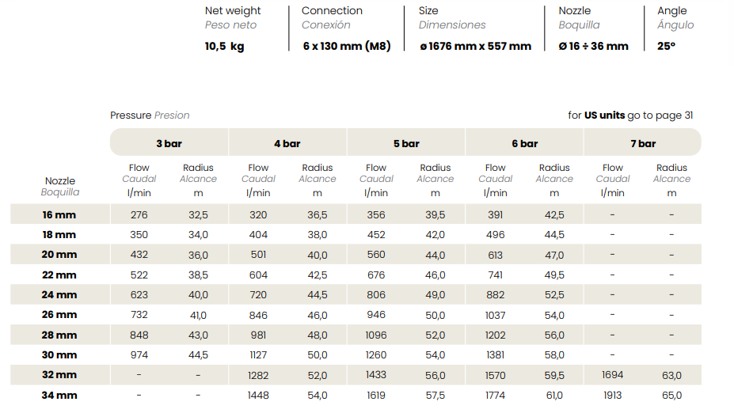This screenshot has width=734, height=413.
Task: Click the 7 bar pressure column header
Action: 643,143
